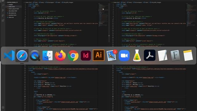Open Extensions view in activity bar
The image size is (197, 111).
click(x=3, y=20)
